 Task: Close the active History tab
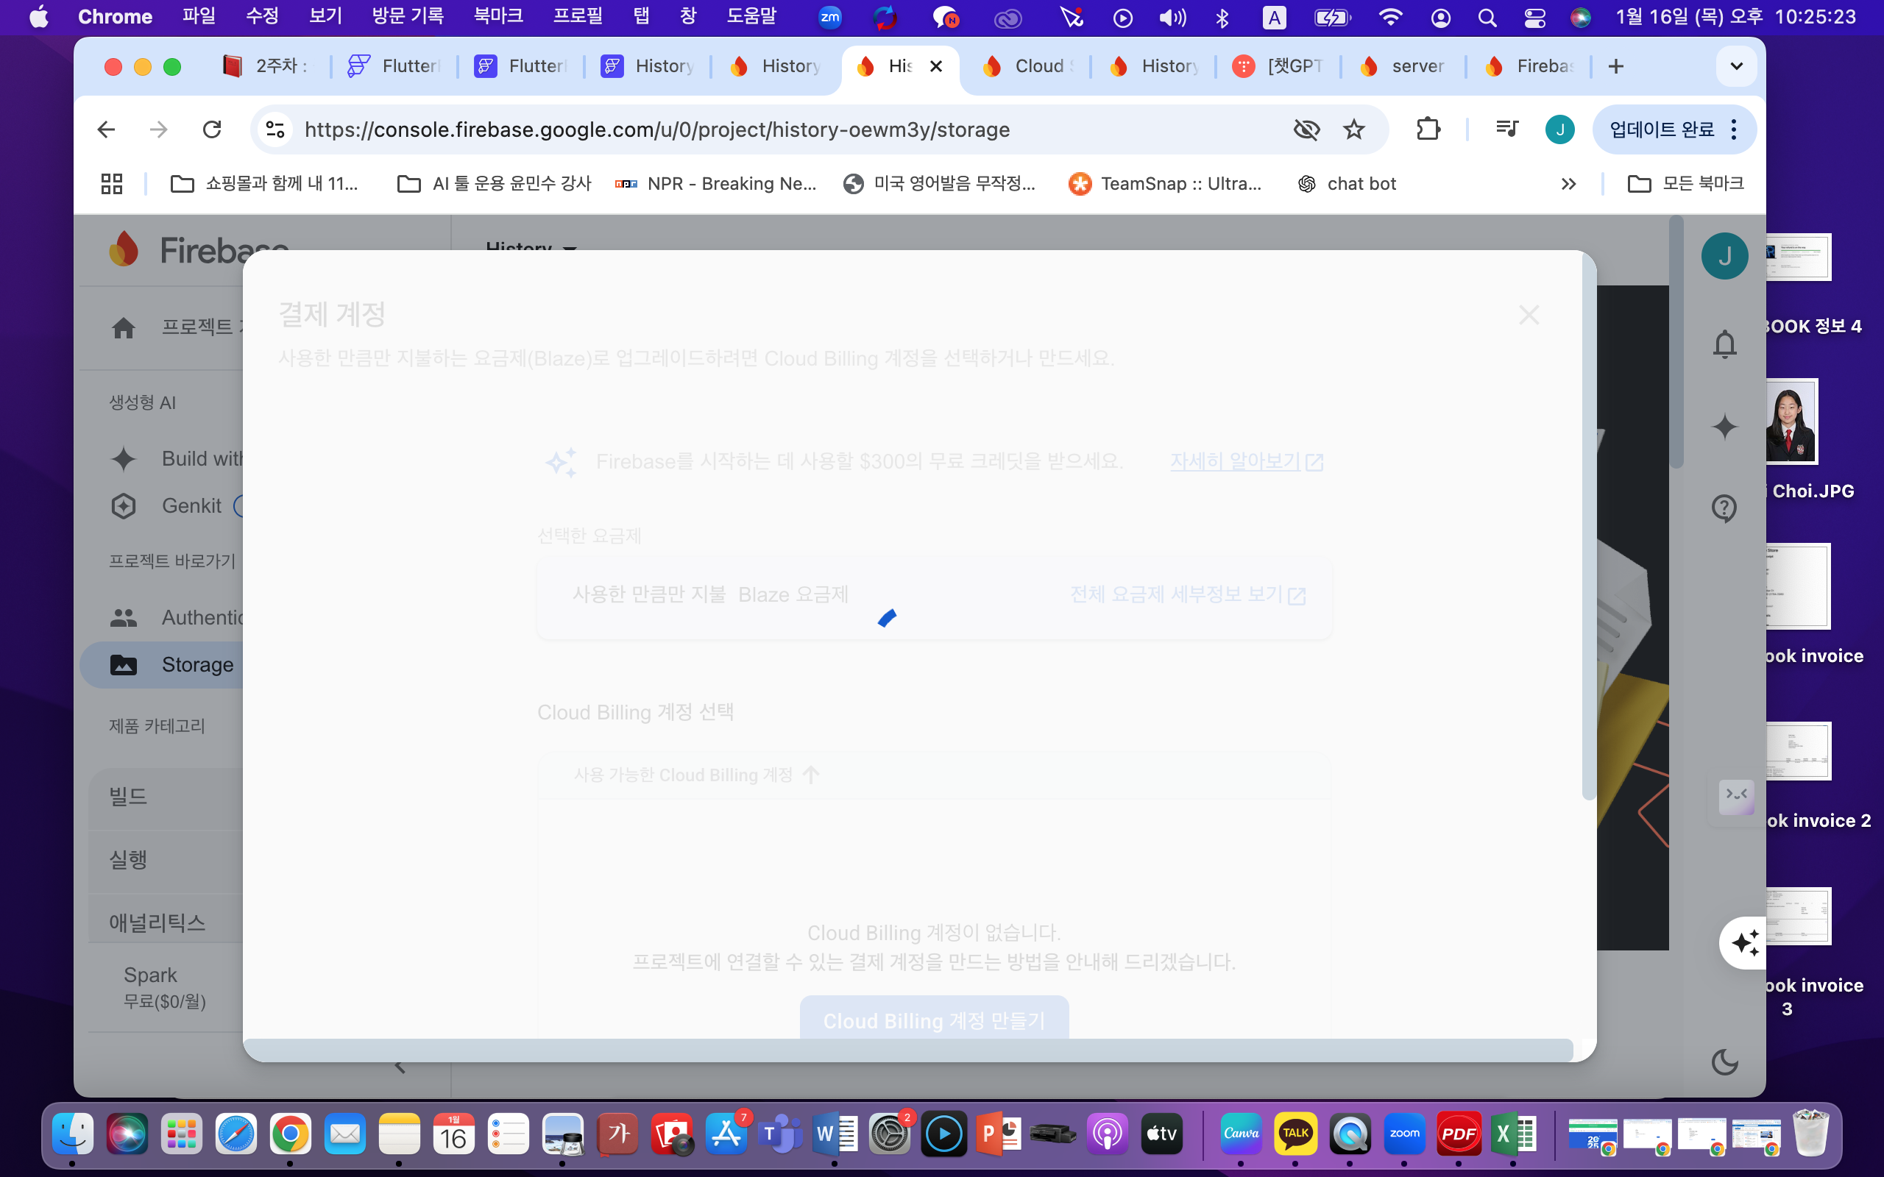pos(937,66)
